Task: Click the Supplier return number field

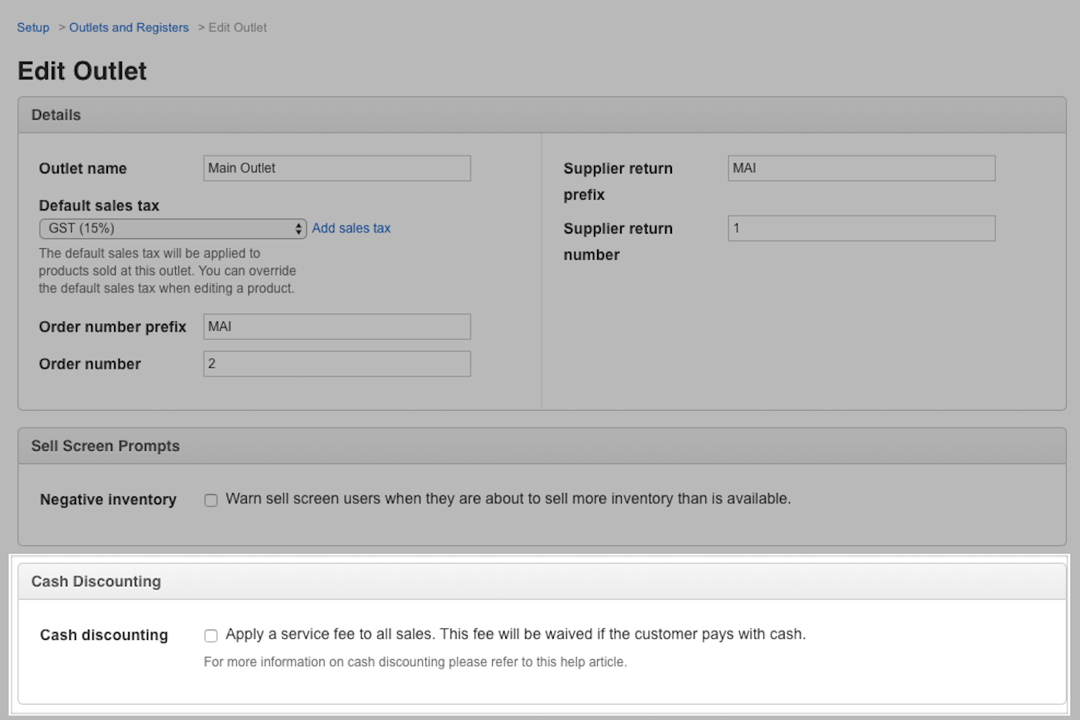Action: 861,228
